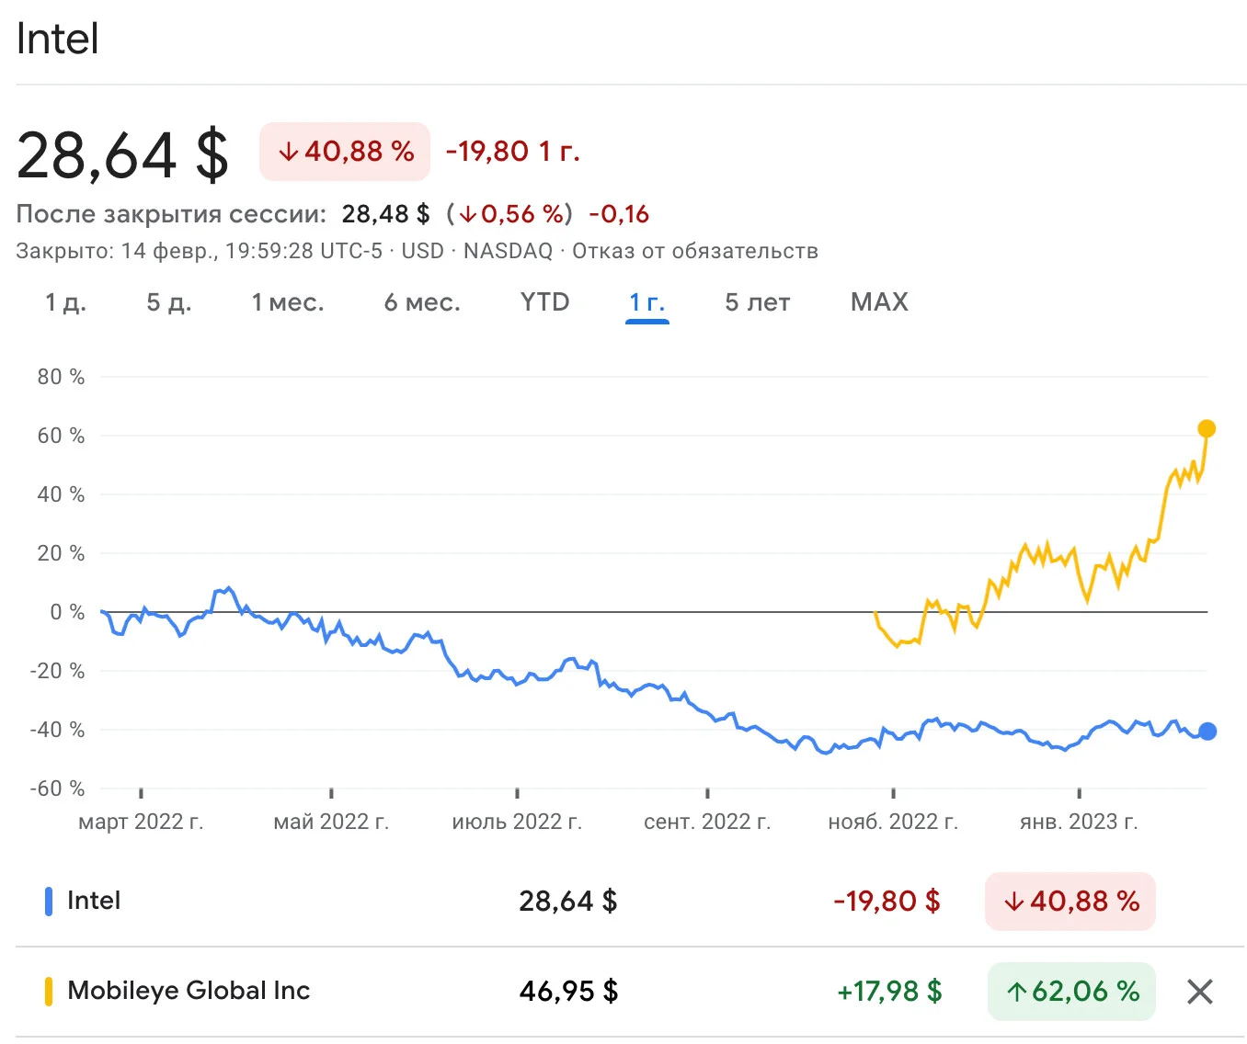Click the март 2022 г. axis label

141,822
